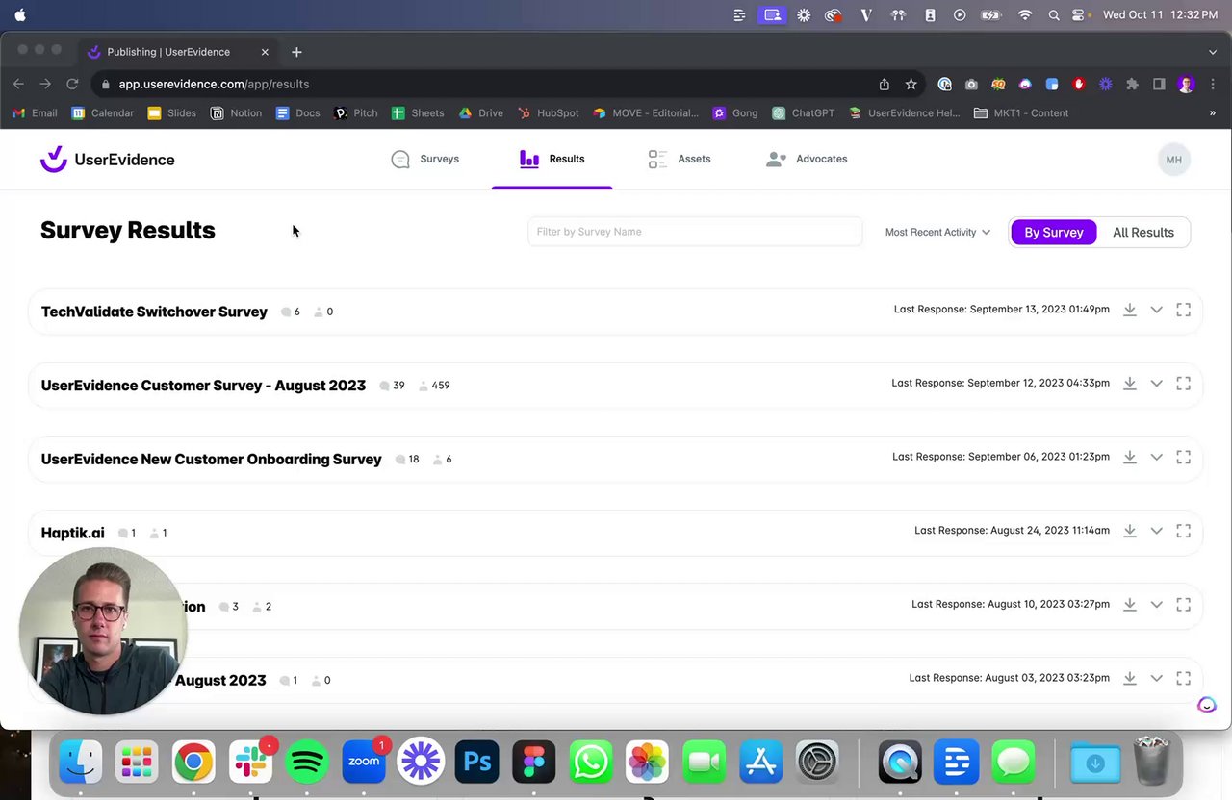
Task: Open UserEvidence Customer Survey - August 2023
Action: pos(203,386)
